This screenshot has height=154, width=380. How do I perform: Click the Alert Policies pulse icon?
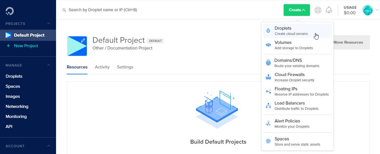268,123
